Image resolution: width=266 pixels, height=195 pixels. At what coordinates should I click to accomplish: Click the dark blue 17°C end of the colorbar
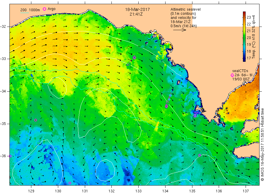[244, 59]
